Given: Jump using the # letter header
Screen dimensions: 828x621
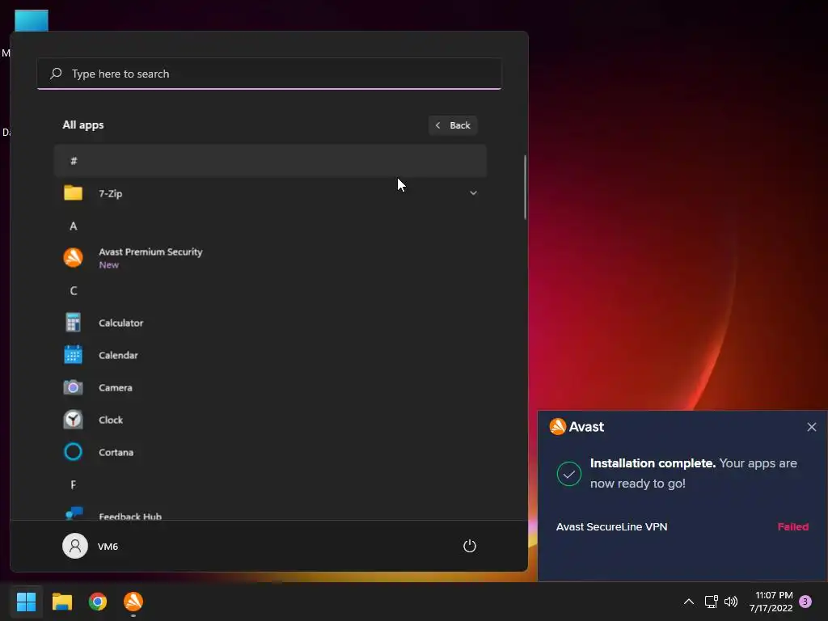Looking at the screenshot, I should point(270,161).
